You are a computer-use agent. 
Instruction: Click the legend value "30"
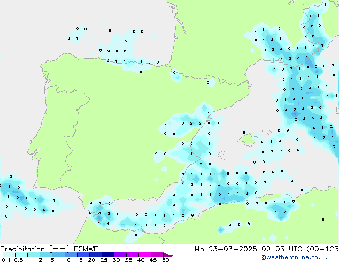(x=116, y=260)
